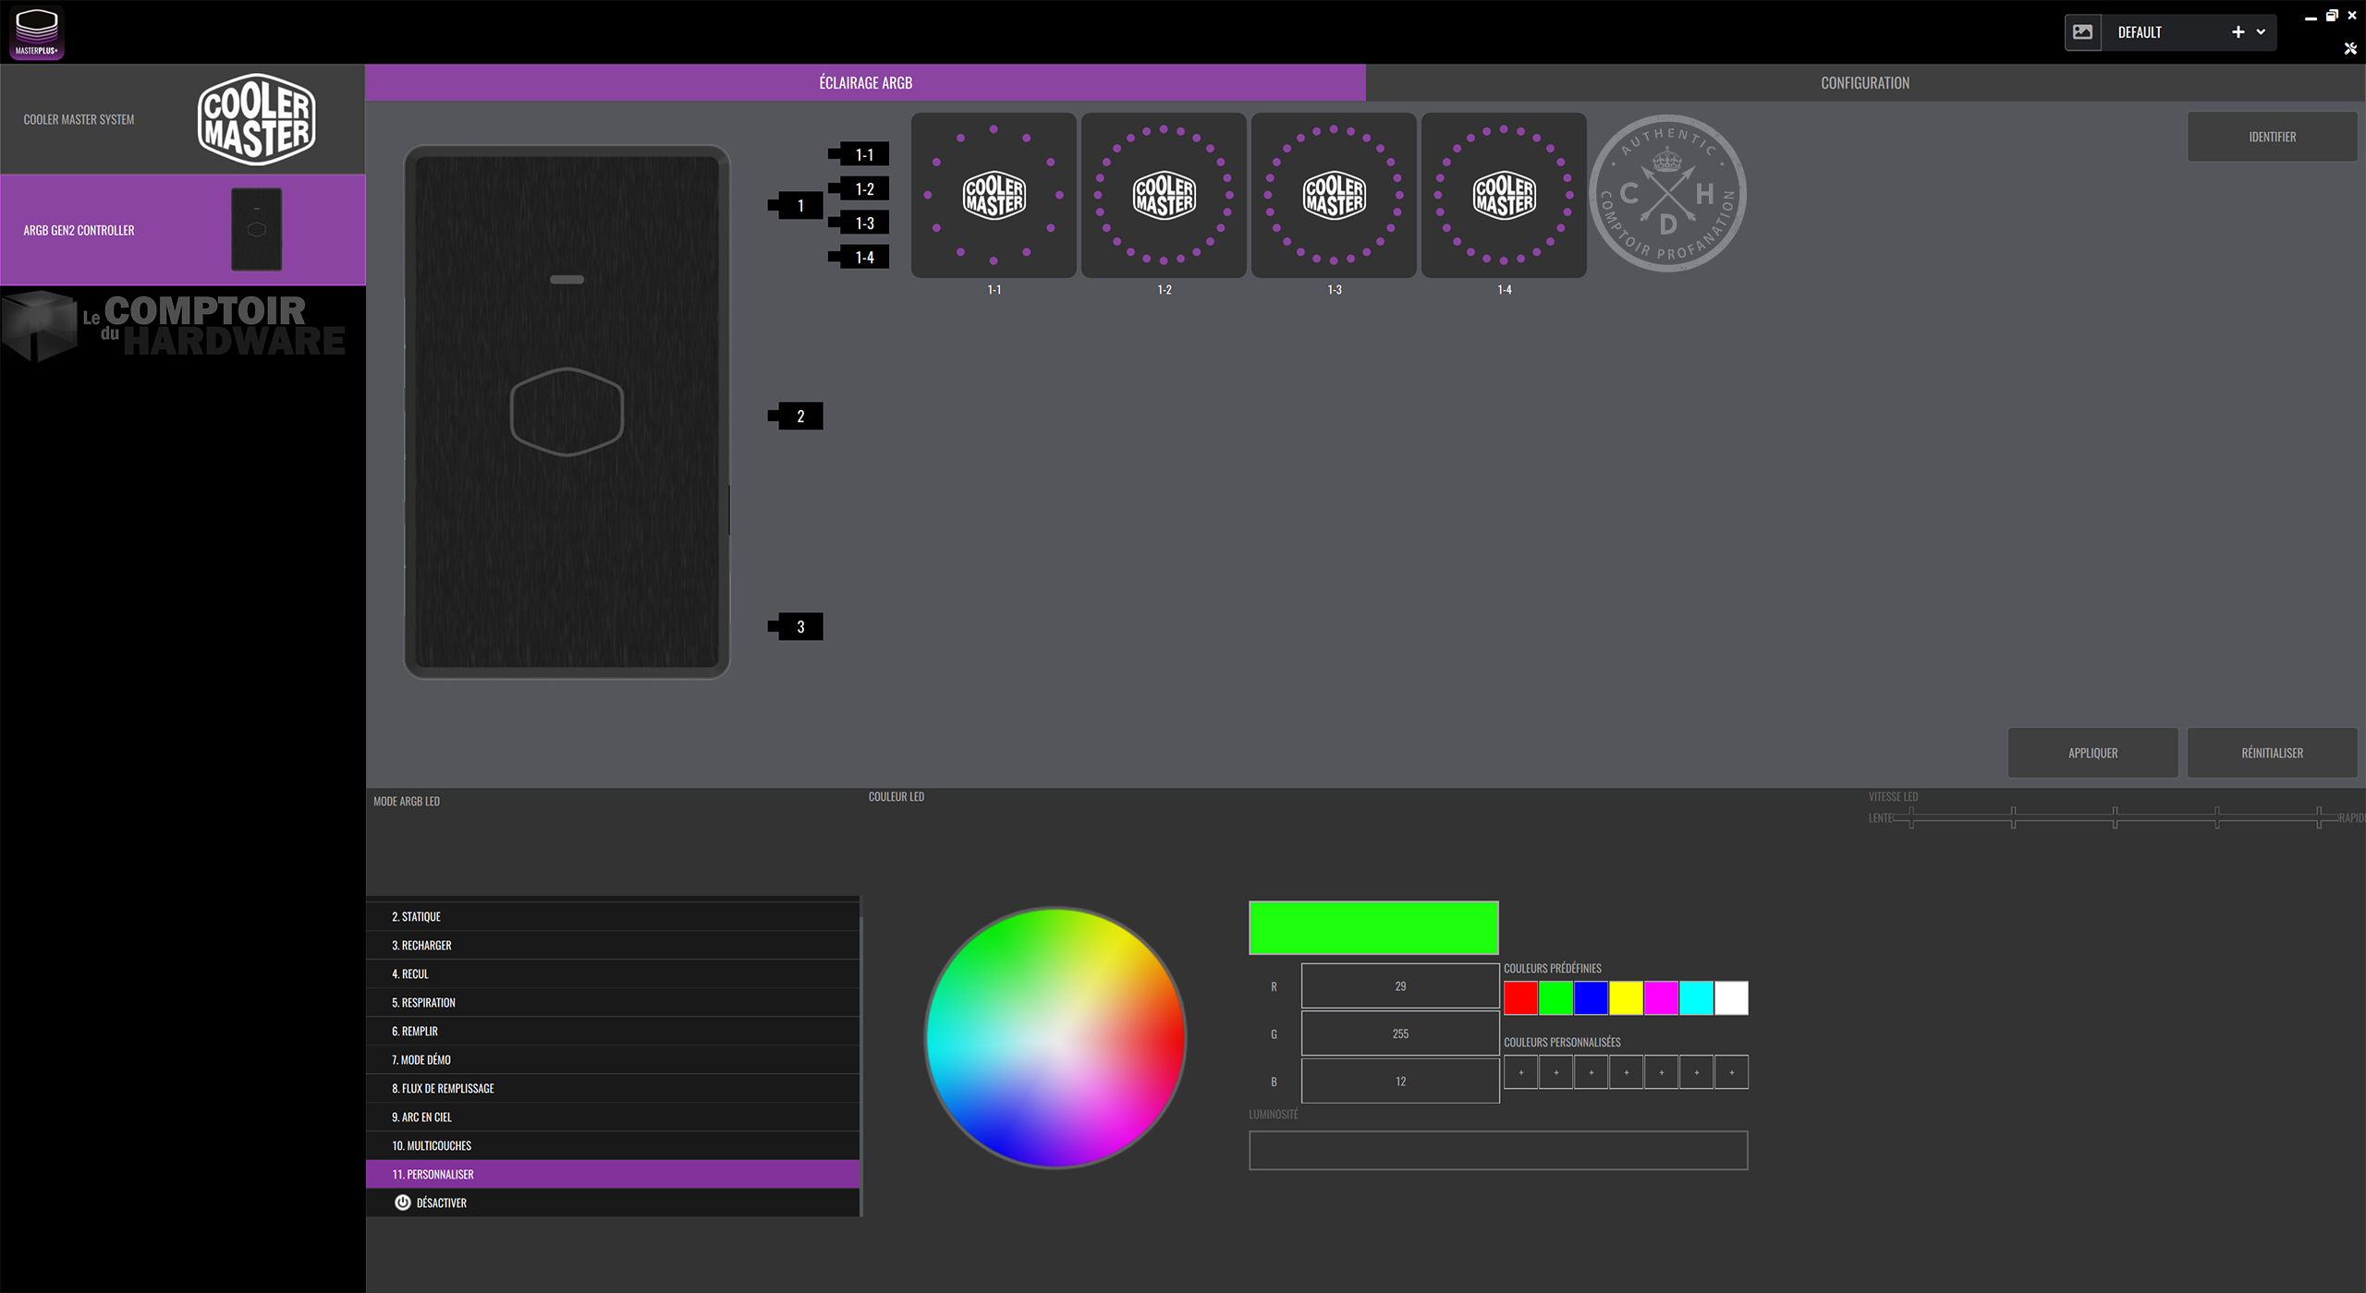Click the G value input field

(x=1399, y=1033)
